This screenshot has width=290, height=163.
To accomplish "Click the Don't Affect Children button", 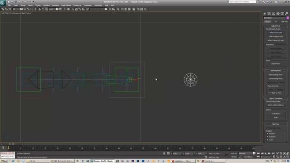I will pyautogui.click(x=275, y=105).
